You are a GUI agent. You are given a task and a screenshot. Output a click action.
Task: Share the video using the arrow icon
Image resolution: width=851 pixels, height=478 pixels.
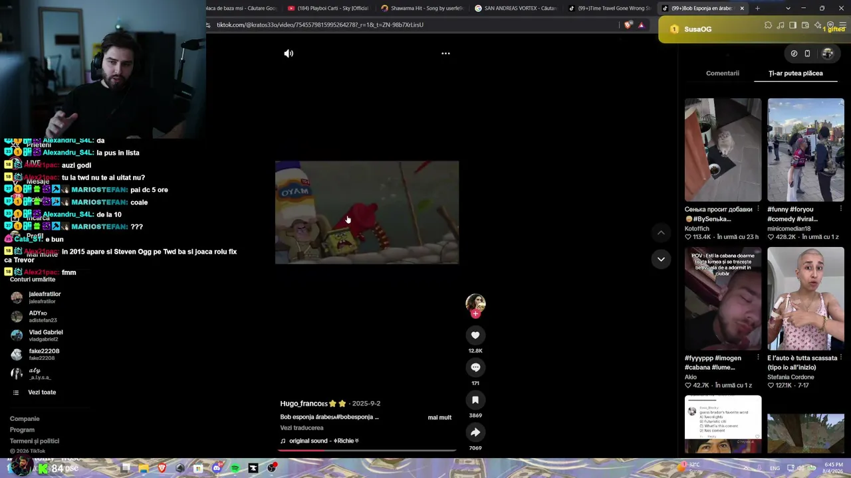pyautogui.click(x=475, y=432)
